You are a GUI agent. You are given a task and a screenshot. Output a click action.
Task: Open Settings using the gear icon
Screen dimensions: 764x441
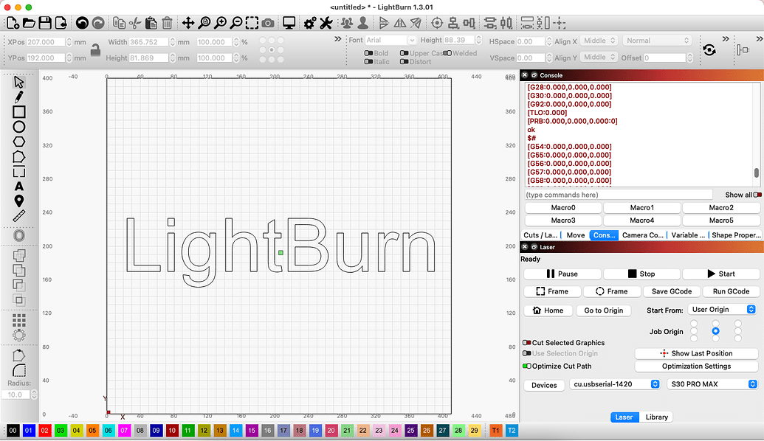(x=309, y=23)
